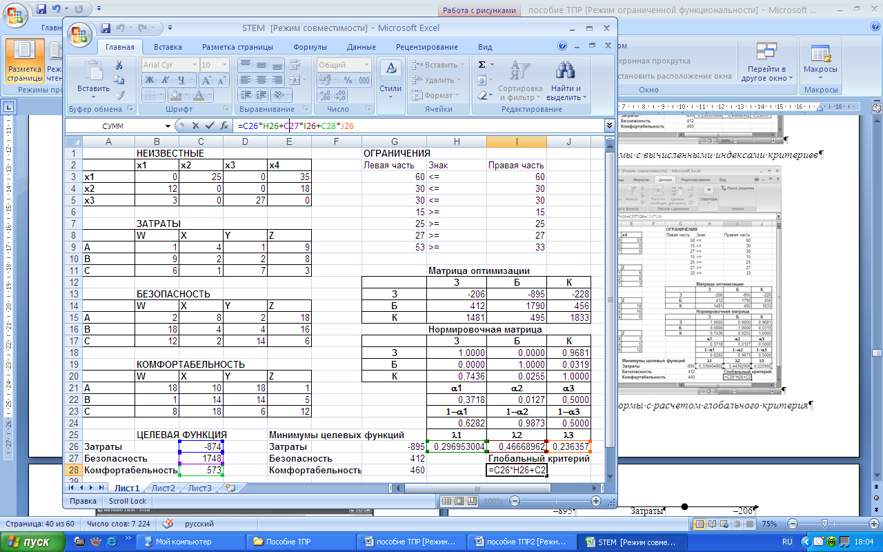The height and width of the screenshot is (552, 883).
Task: Toggle wrap text in cells
Action: click(295, 65)
